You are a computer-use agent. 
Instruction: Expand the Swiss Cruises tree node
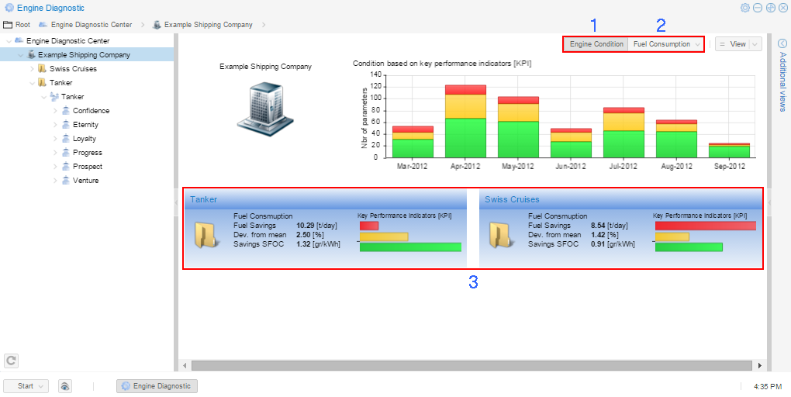tap(33, 68)
